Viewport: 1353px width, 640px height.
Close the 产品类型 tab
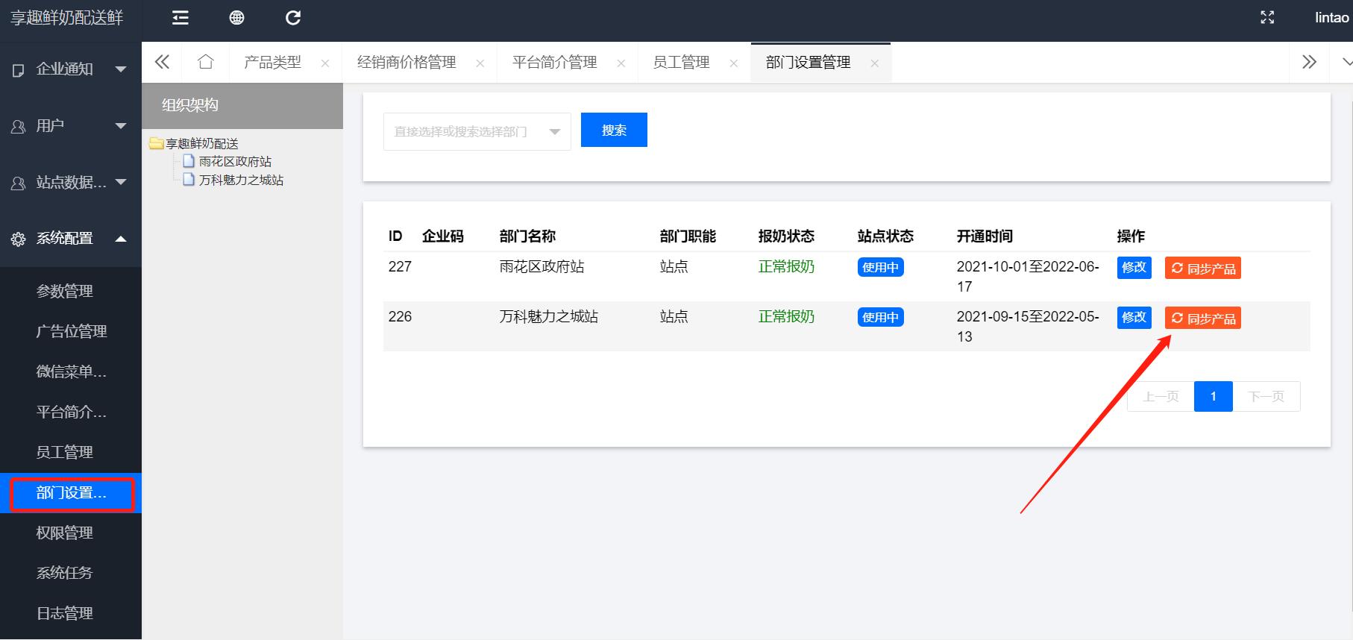click(325, 63)
